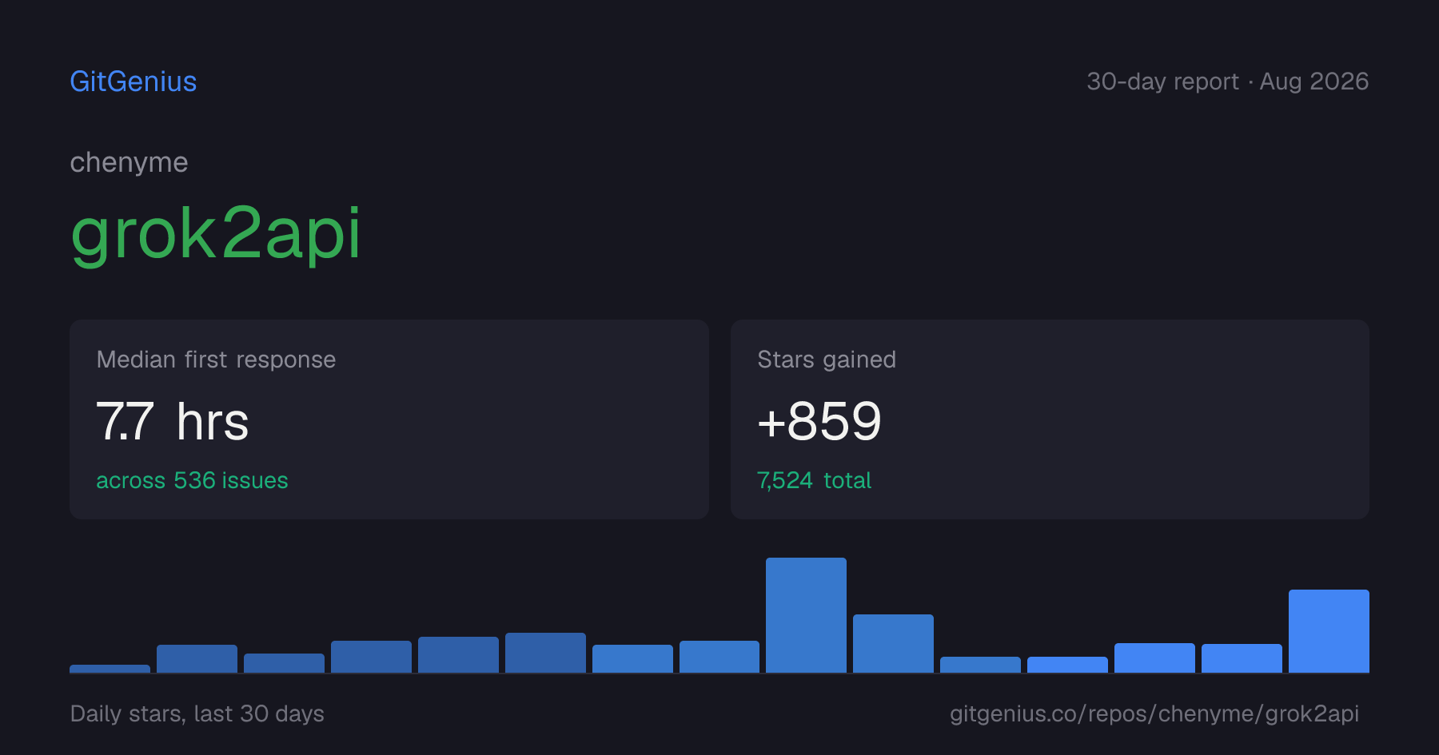This screenshot has height=755, width=1439.
Task: Click the chenyme owner name
Action: (129, 162)
